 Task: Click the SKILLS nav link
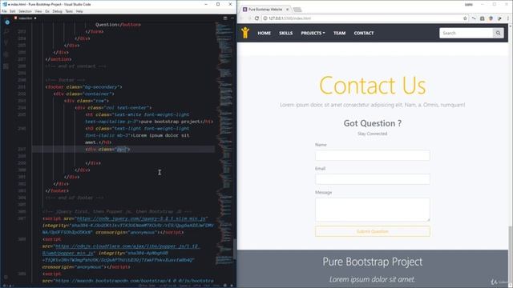(285, 33)
